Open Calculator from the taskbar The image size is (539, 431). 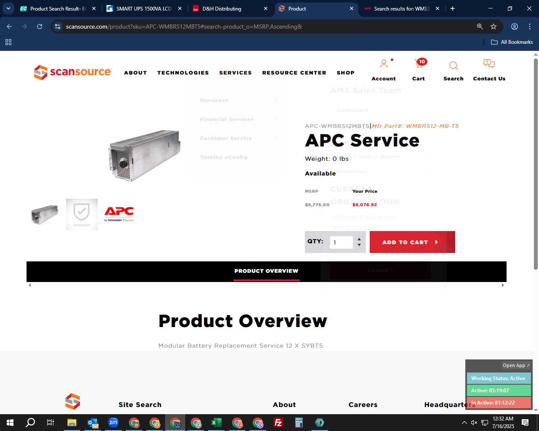pos(299,423)
